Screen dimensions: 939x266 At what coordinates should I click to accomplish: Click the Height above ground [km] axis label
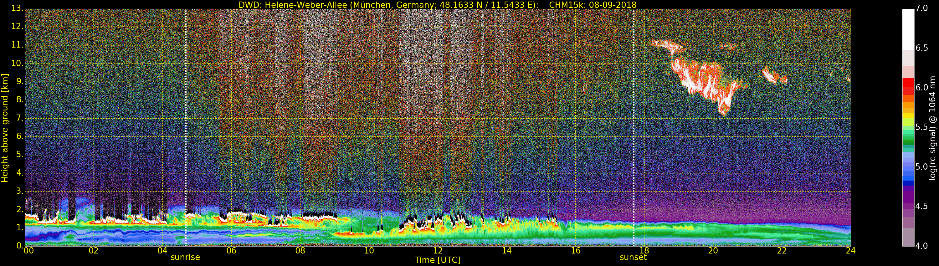point(5,128)
